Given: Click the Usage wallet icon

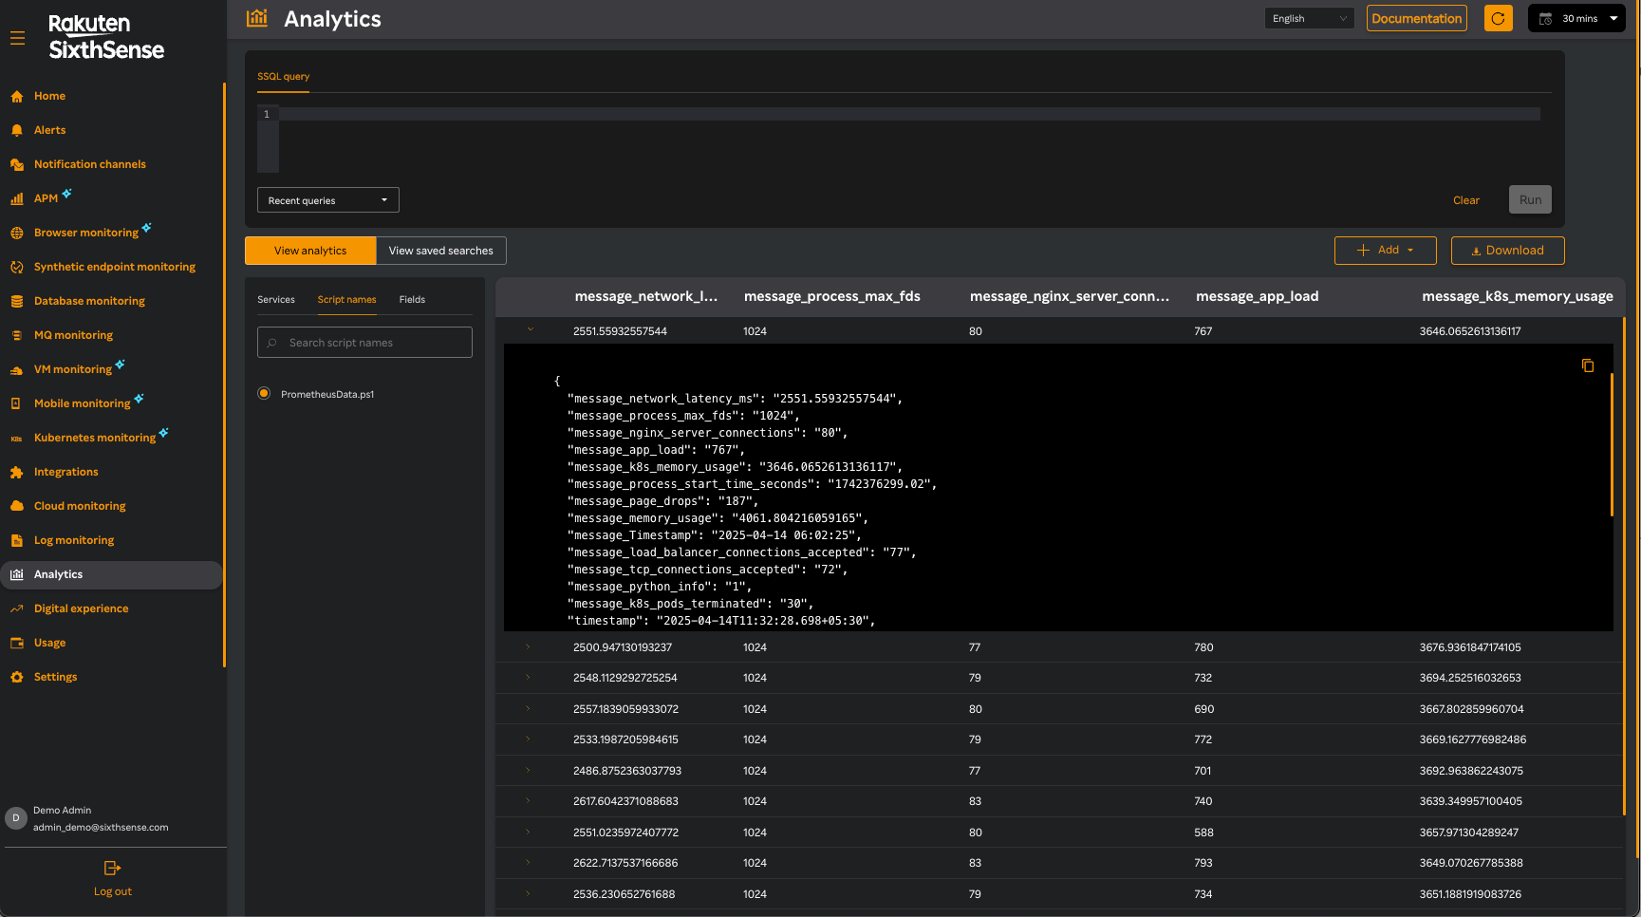Looking at the screenshot, I should (x=17, y=643).
